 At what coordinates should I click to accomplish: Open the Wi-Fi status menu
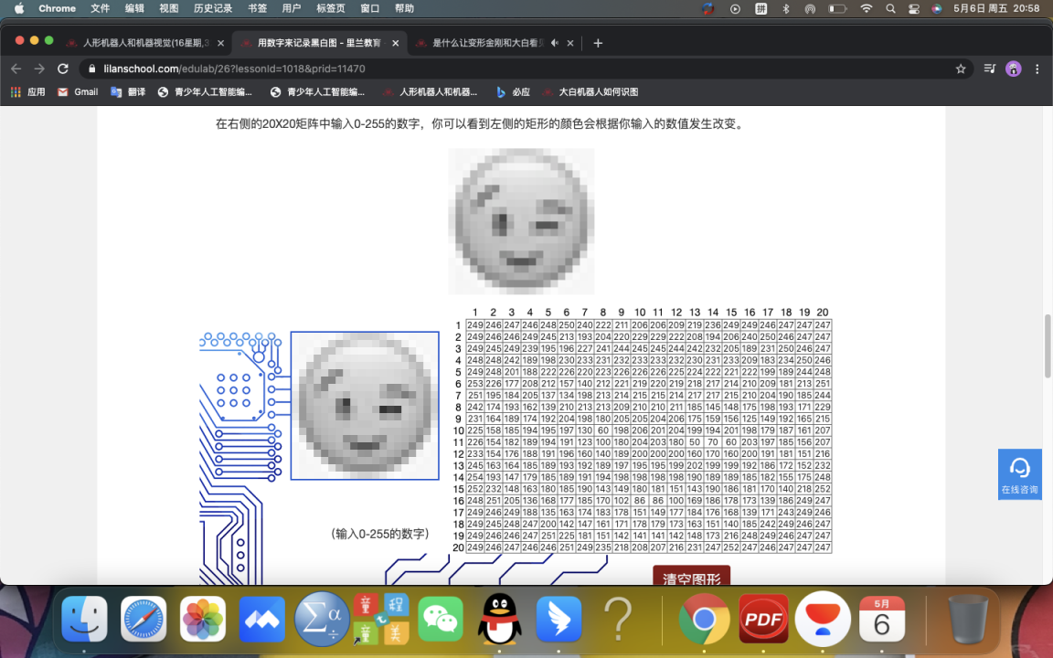coord(867,9)
